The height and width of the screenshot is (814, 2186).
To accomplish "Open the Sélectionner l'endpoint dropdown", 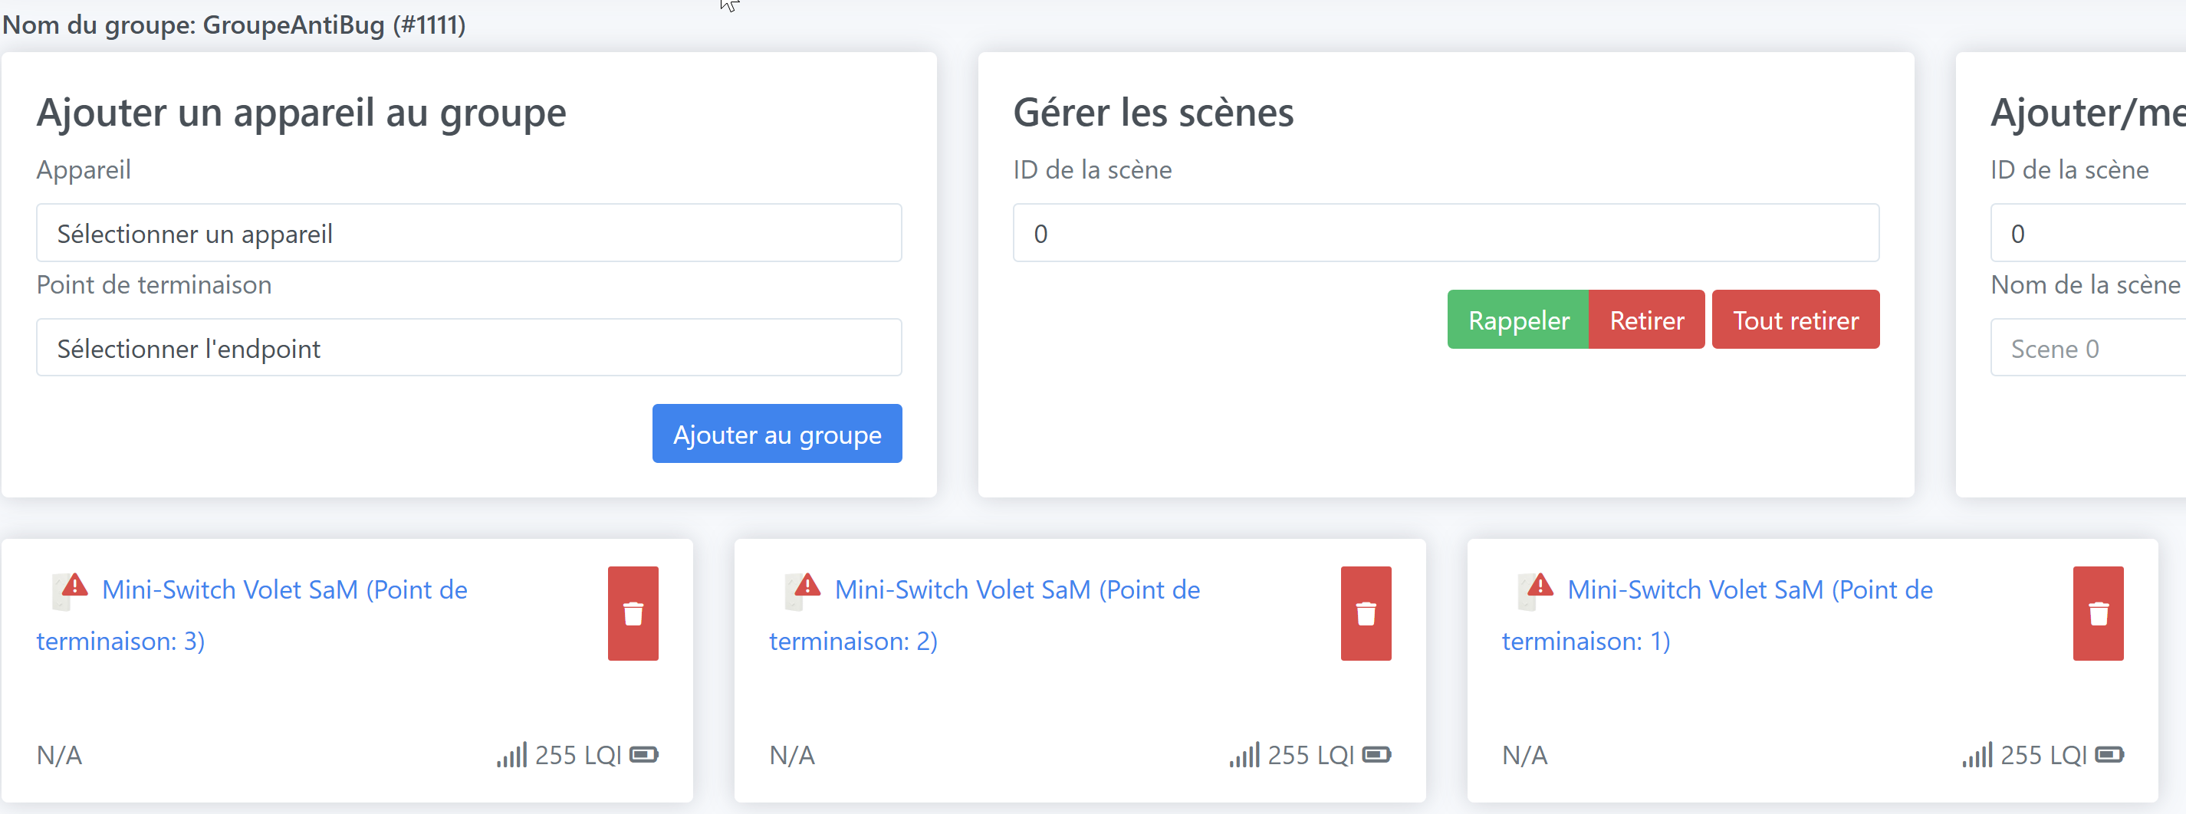I will (468, 348).
